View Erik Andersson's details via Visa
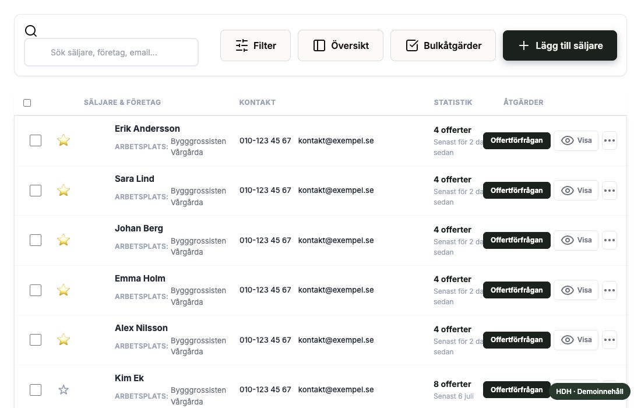 pos(576,140)
